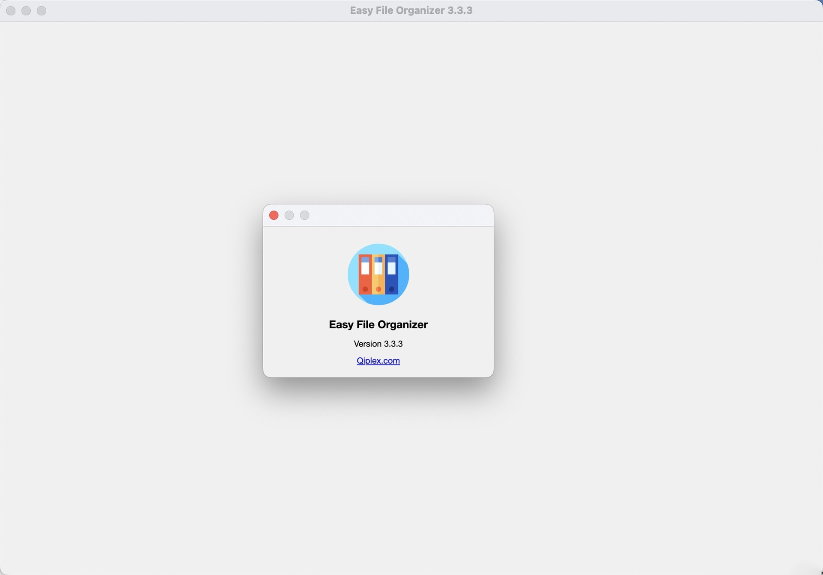Click the main window zoom traffic light
The image size is (823, 575).
point(41,10)
